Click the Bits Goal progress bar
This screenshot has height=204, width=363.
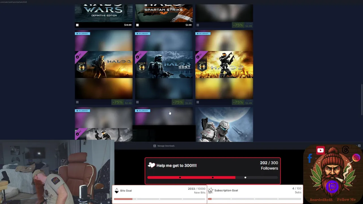160,199
